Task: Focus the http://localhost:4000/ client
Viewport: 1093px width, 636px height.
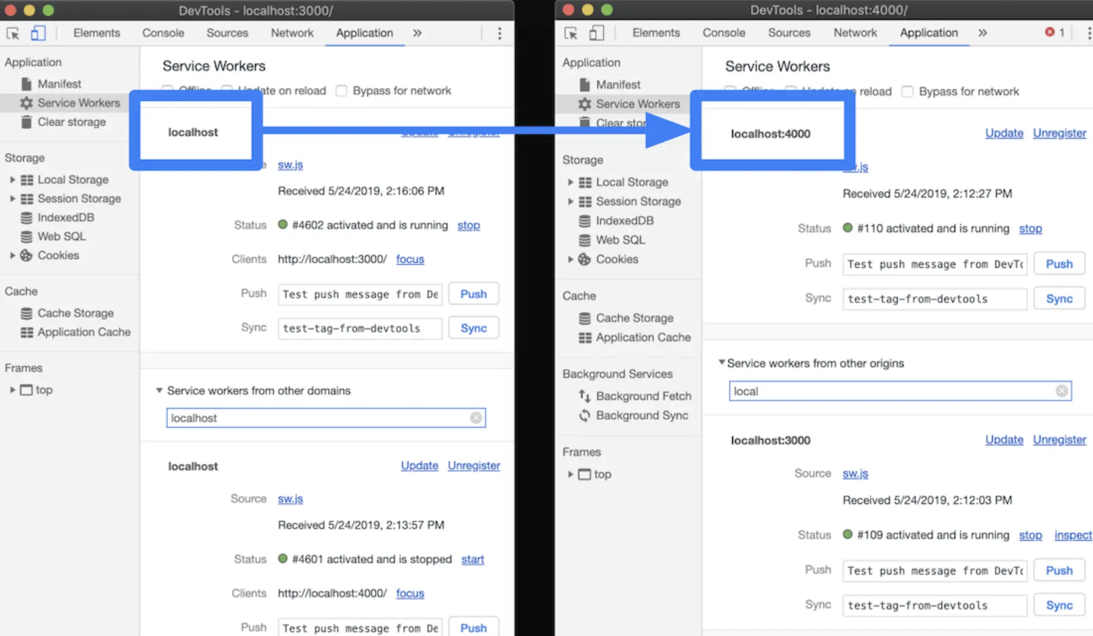Action: pos(410,593)
